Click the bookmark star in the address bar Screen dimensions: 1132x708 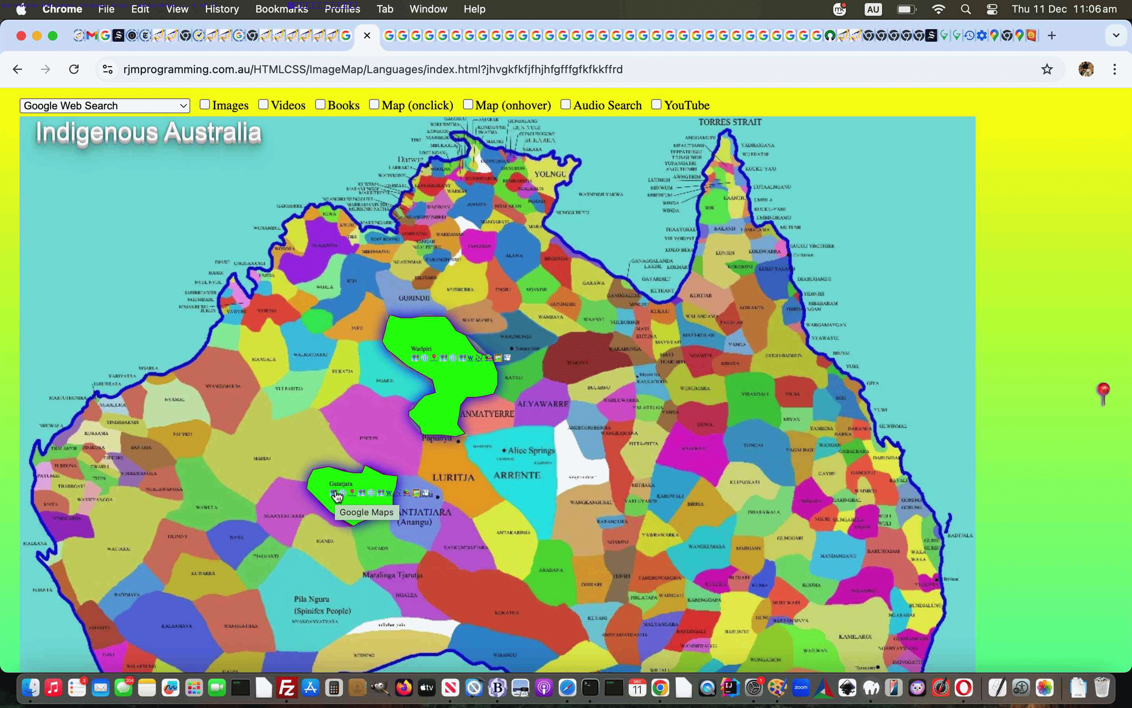[x=1047, y=69]
